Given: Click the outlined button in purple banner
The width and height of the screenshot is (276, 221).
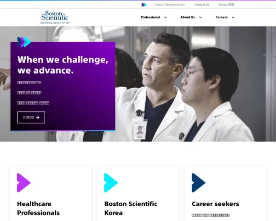Looking at the screenshot, I should coord(31,117).
